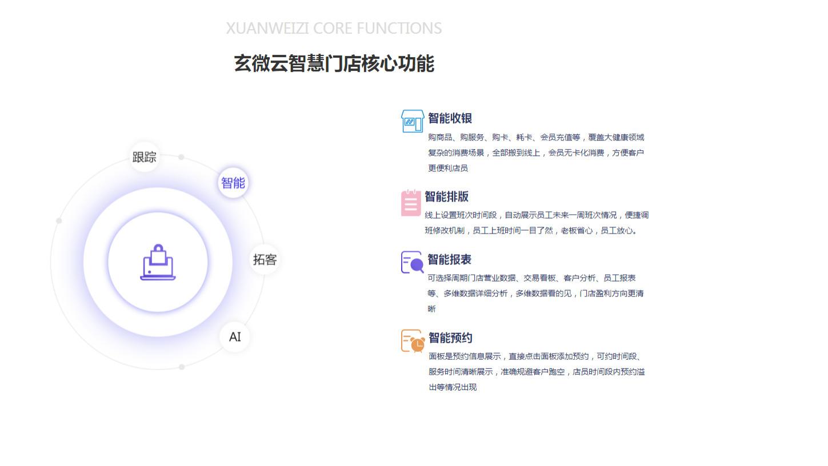The width and height of the screenshot is (828, 466).
Task: Toggle the highlighted 智能 state on the ring
Action: point(233,183)
